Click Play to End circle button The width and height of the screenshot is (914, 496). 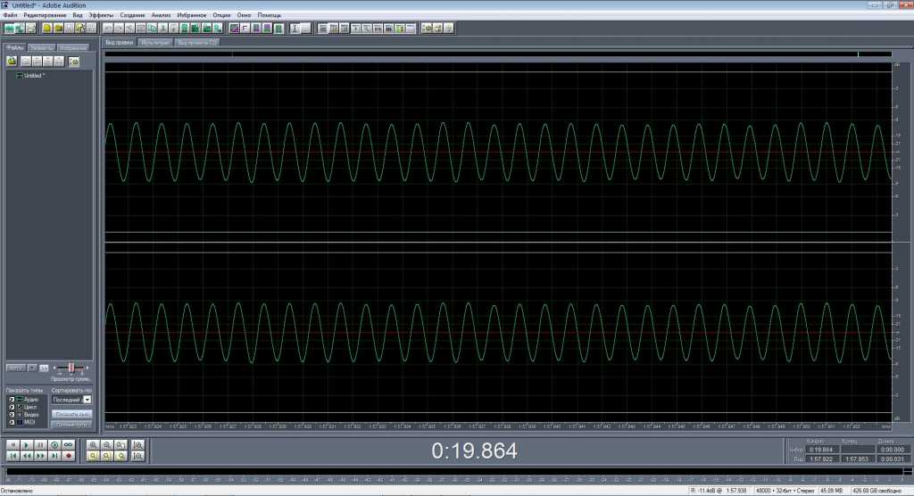pos(54,445)
